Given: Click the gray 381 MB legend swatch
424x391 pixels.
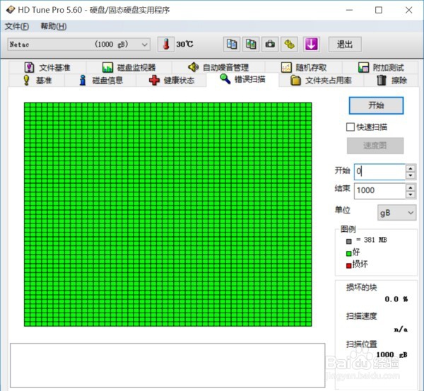Looking at the screenshot, I should coord(349,241).
